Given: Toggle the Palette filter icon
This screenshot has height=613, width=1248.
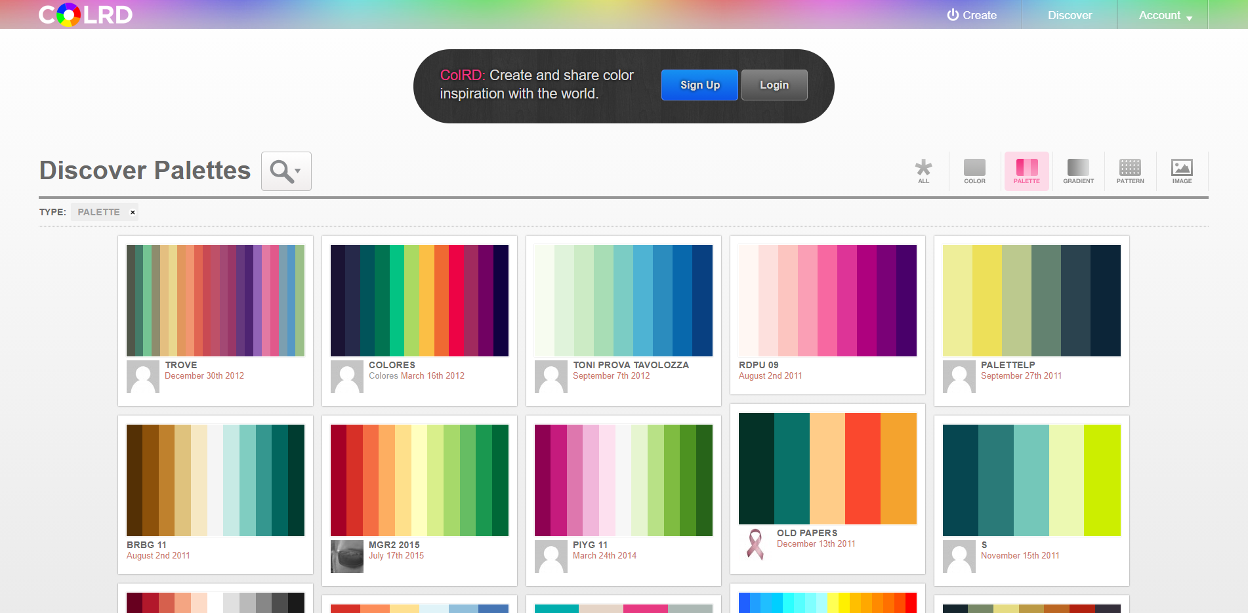Looking at the screenshot, I should click(1026, 171).
